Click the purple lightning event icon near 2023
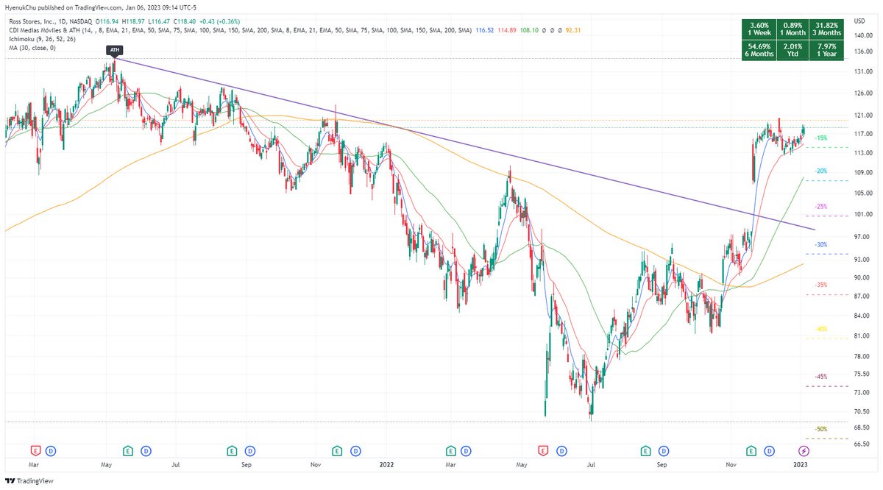Viewport: 883px width, 490px height. click(x=804, y=450)
